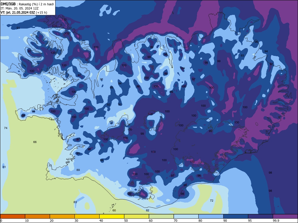Click the light green 60–70 legend swatch
The height and width of the screenshot is (223, 298).
161,216
